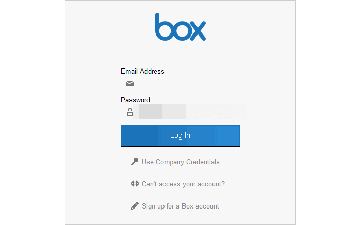The width and height of the screenshot is (361, 225).
Task: Click the blue Log In button
Action: [x=180, y=135]
